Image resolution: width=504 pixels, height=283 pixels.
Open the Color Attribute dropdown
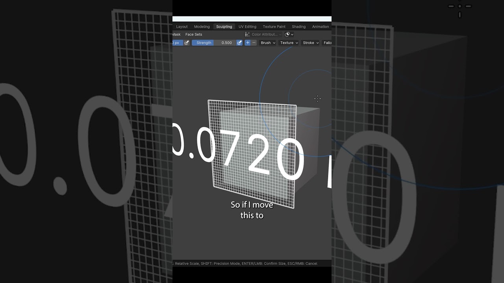click(x=263, y=35)
